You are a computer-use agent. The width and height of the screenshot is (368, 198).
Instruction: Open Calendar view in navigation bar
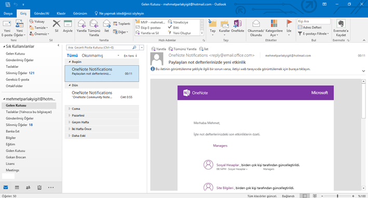point(17,188)
